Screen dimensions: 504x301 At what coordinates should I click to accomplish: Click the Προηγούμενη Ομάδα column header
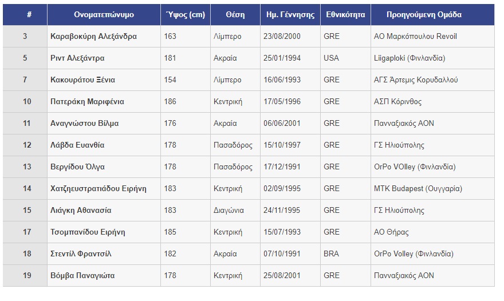point(432,15)
